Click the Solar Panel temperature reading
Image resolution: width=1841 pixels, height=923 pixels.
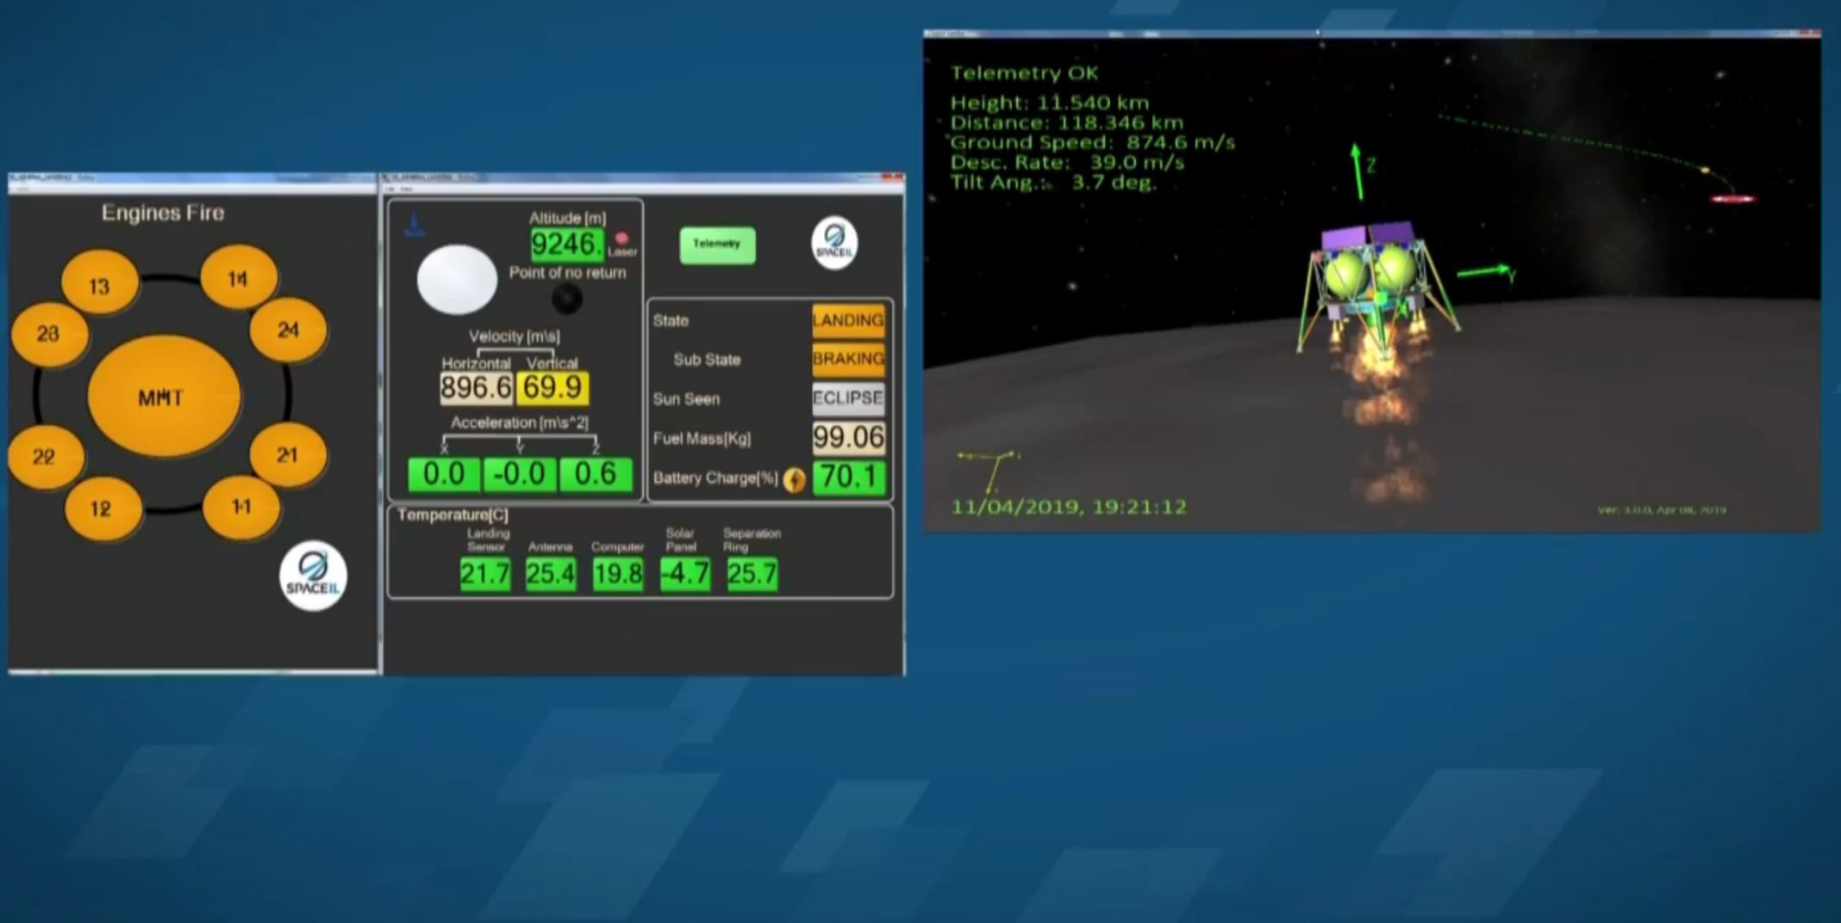click(685, 574)
